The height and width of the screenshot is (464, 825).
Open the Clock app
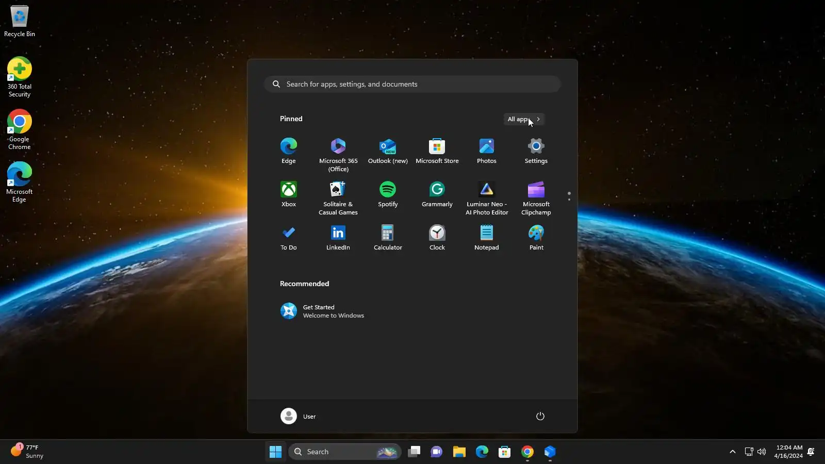pyautogui.click(x=437, y=238)
